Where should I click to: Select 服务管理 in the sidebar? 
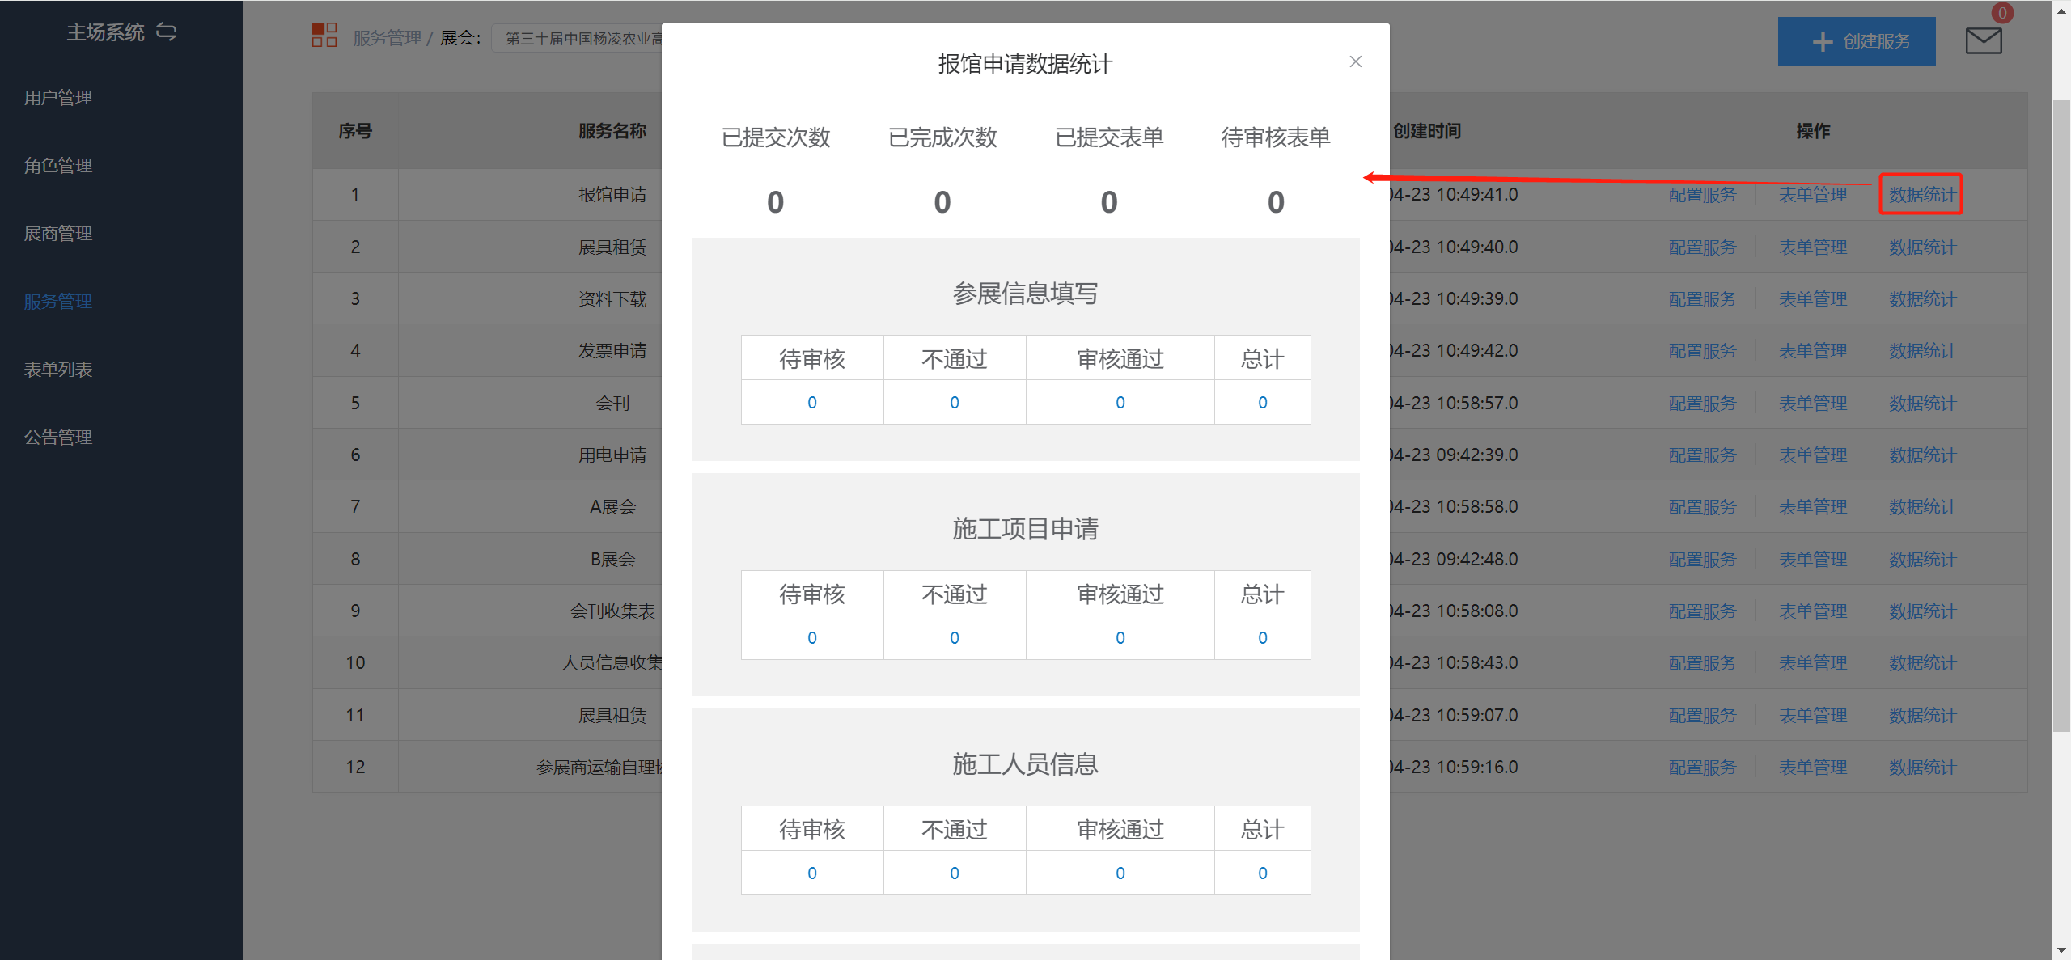[58, 302]
